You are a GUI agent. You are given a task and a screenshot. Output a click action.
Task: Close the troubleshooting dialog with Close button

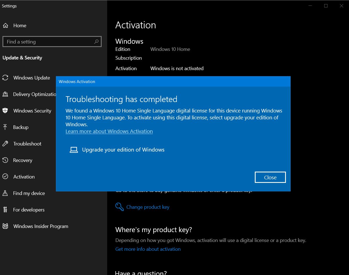click(270, 177)
